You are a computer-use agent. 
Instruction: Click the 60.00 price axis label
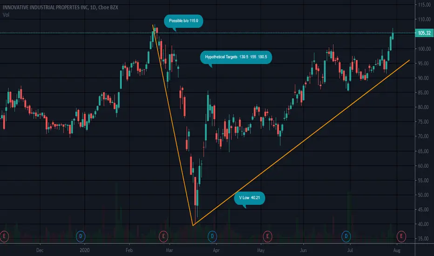click(x=424, y=166)
